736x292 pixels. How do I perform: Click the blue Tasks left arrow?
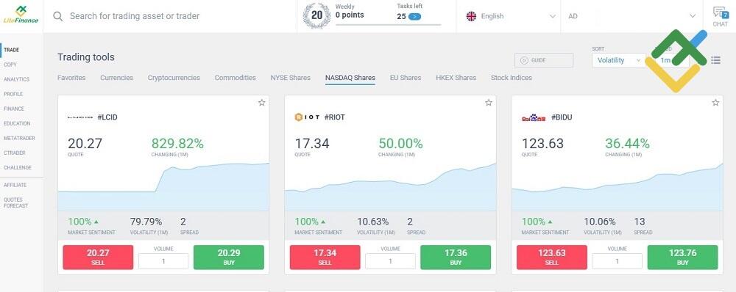pos(414,16)
